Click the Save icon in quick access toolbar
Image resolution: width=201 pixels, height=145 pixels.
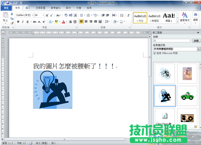point(8,3)
